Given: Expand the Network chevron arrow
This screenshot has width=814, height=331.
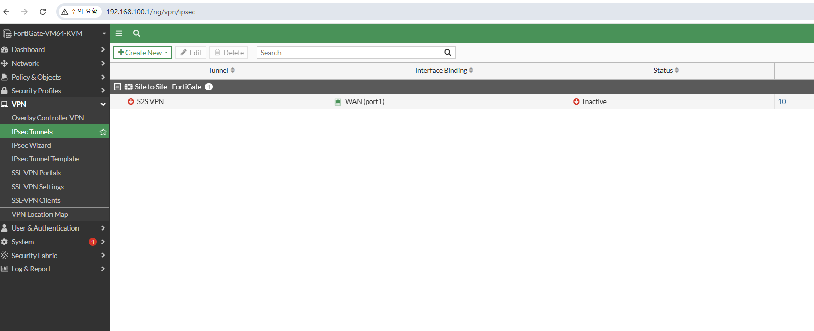Looking at the screenshot, I should 103,63.
